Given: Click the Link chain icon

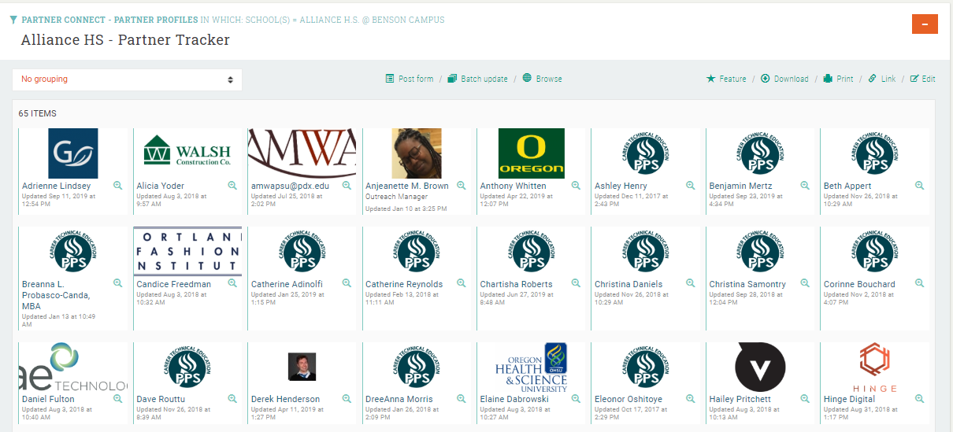Looking at the screenshot, I should tap(873, 79).
